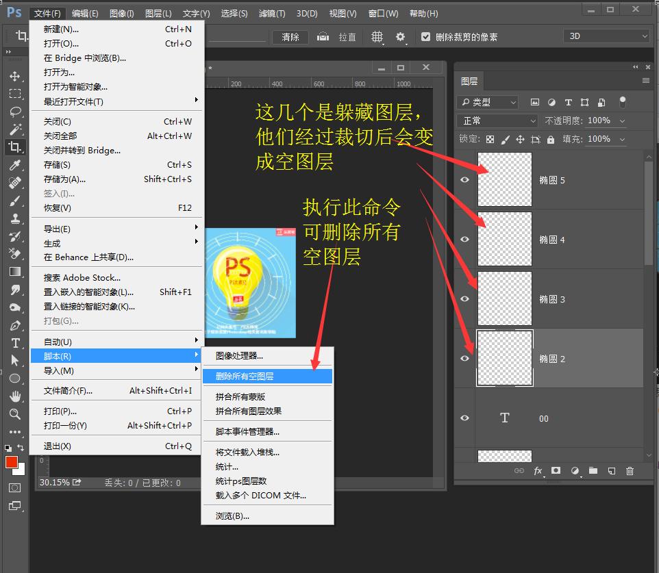Click the 清除 button in options bar
Image resolution: width=659 pixels, height=573 pixels.
290,37
